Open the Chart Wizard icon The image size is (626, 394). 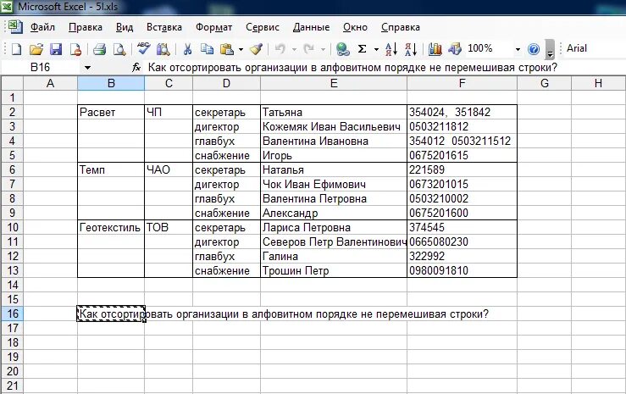[435, 49]
